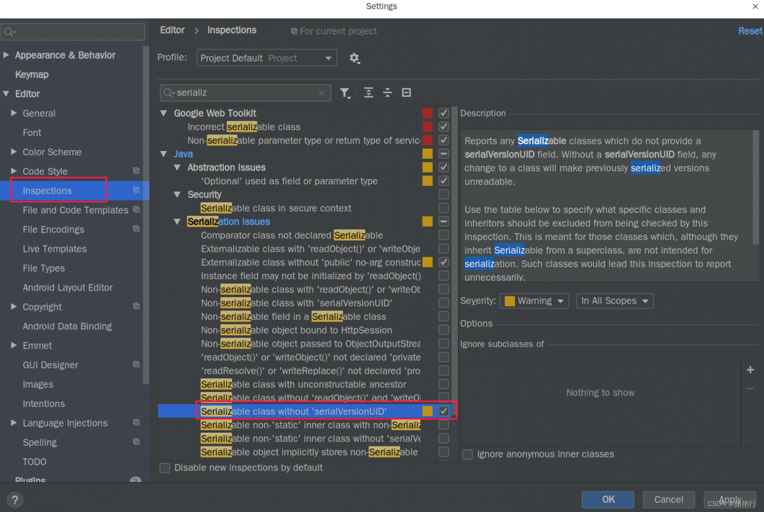Expand the Appearance & Behavior section
Viewport: 764px width, 512px height.
(6, 55)
